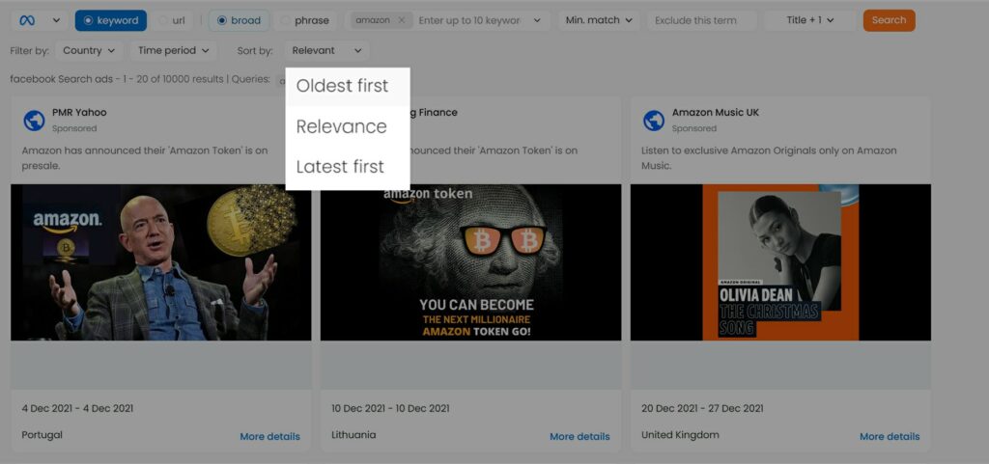Choose Relevance sort option
Screen dimensions: 989x464
348,126
